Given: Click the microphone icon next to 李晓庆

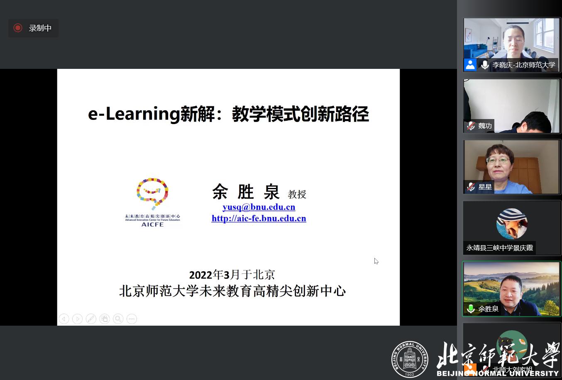Looking at the screenshot, I should click(x=484, y=65).
